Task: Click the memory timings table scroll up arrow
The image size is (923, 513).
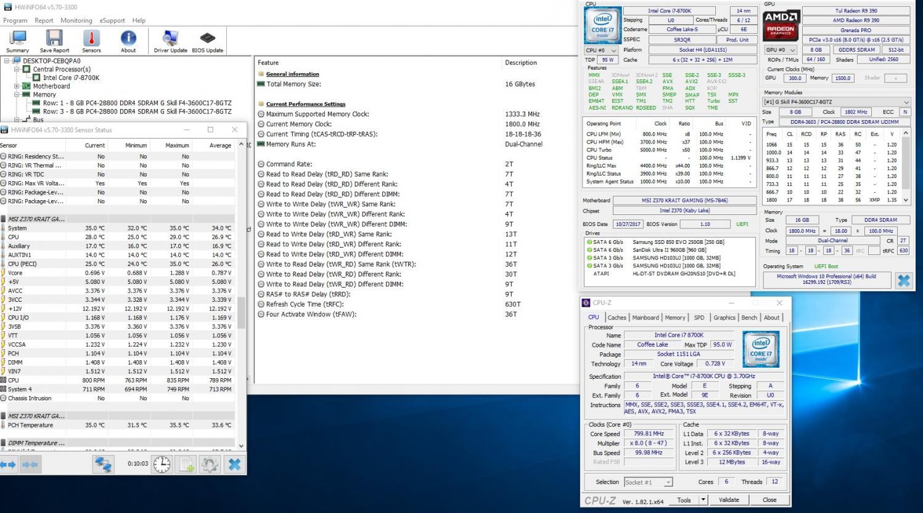Action: pyautogui.click(x=906, y=134)
